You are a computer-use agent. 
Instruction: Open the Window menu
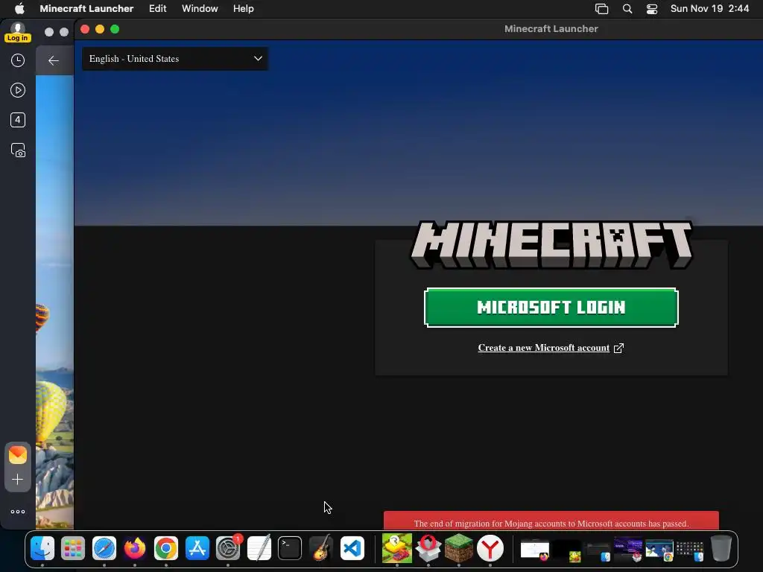200,8
